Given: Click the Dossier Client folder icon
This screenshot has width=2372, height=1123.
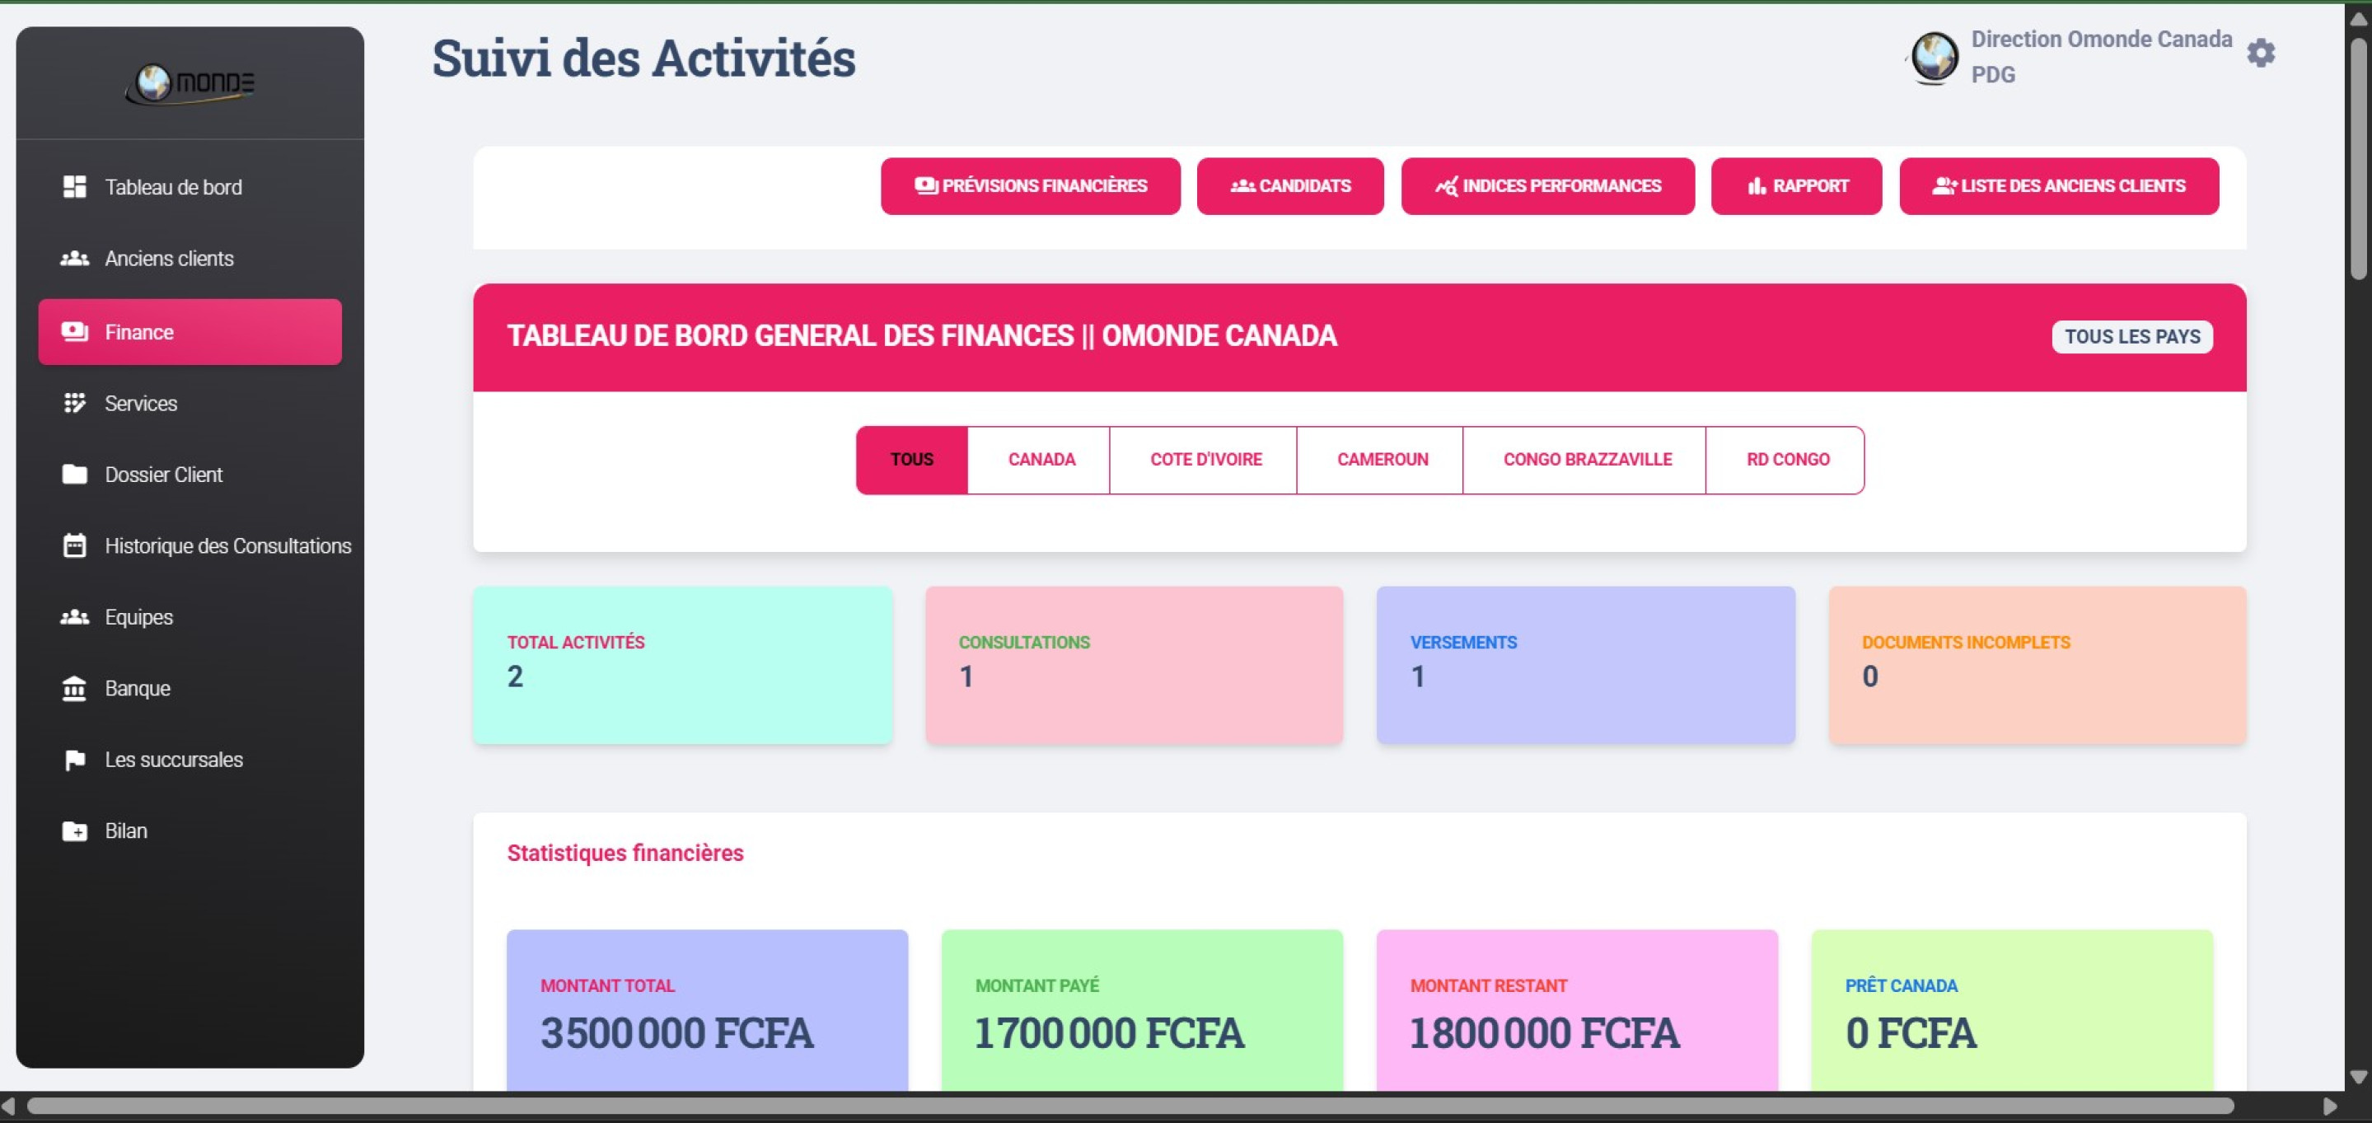Looking at the screenshot, I should point(75,474).
